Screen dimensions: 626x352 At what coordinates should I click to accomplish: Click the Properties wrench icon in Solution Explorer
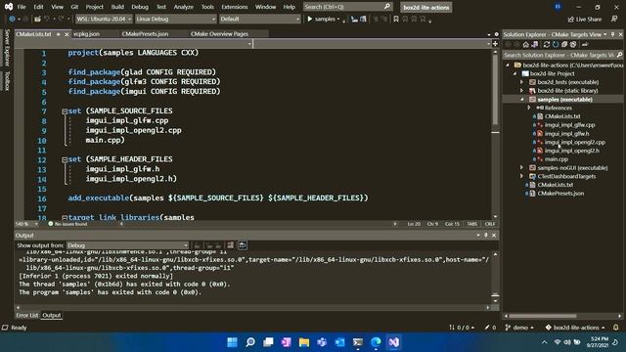[x=585, y=44]
